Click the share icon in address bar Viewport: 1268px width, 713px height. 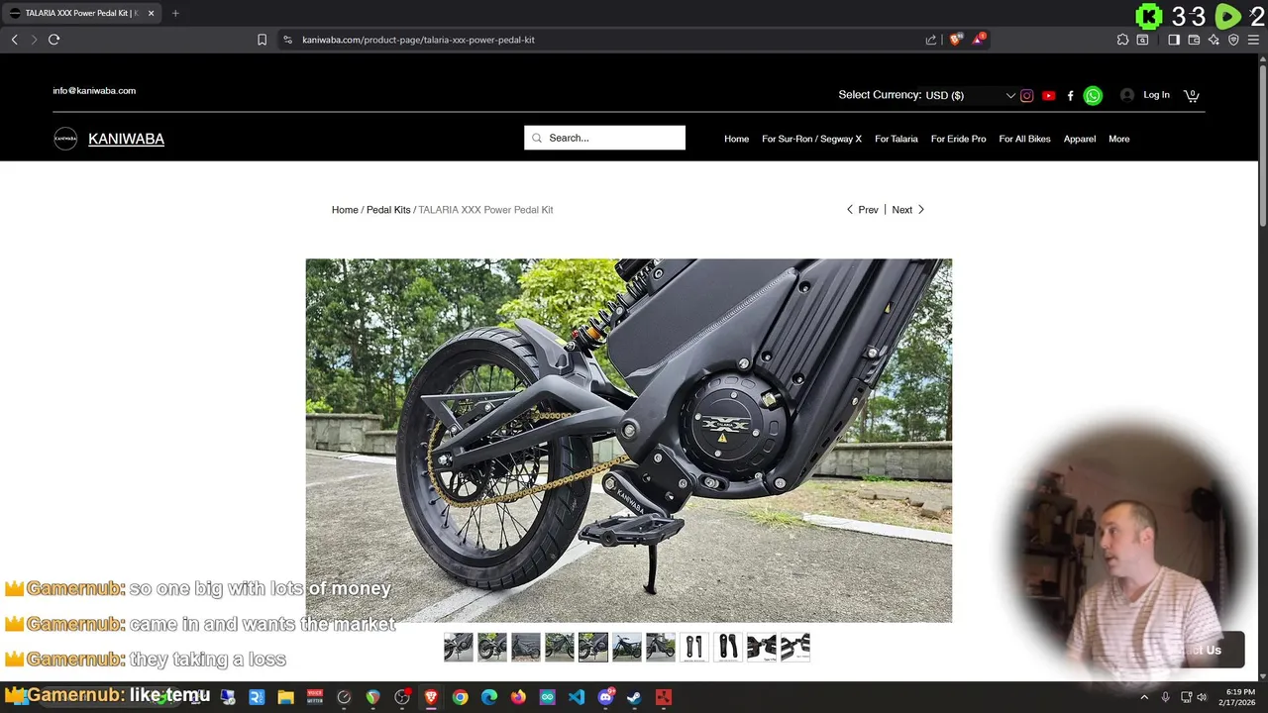(x=931, y=40)
